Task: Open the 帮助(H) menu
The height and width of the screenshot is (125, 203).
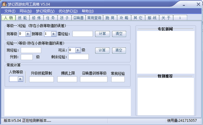Action: coord(88,11)
